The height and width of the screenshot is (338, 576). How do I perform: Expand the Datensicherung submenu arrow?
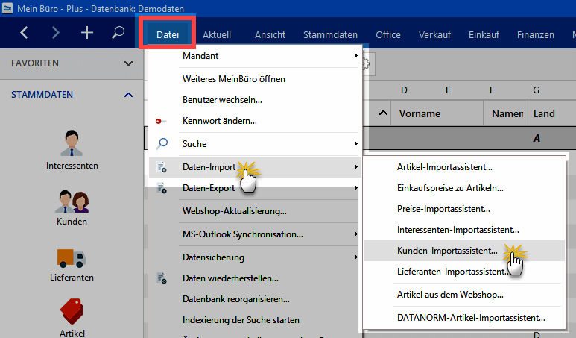(355, 257)
